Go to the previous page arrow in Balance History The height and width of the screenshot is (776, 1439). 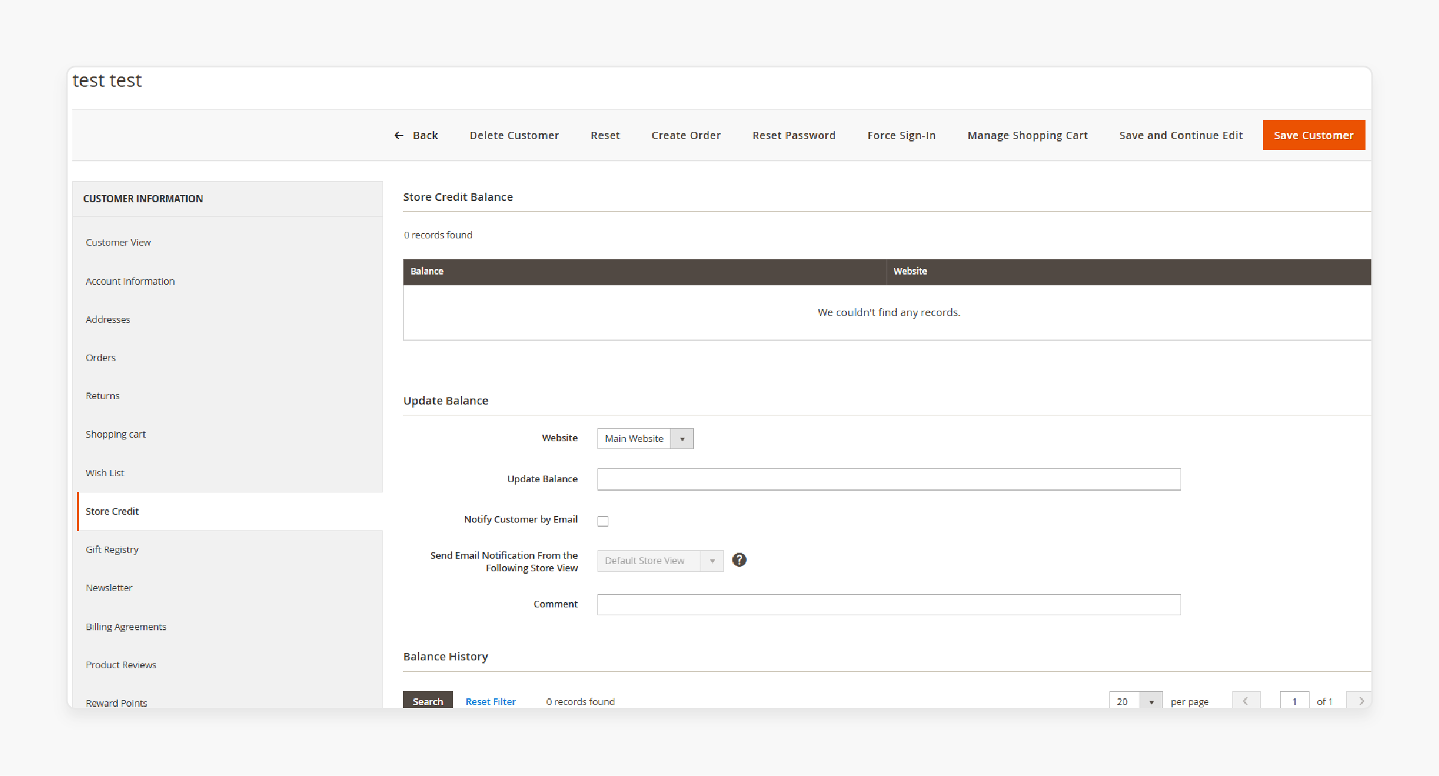1246,701
